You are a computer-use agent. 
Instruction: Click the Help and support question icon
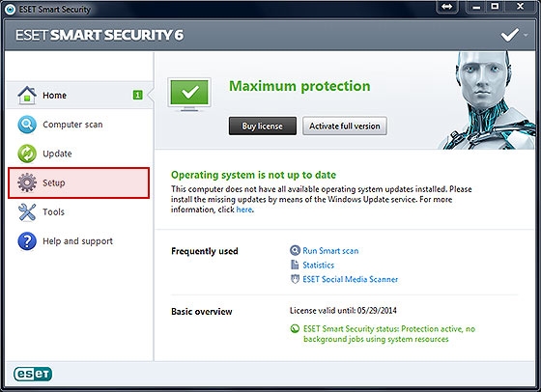[x=27, y=241]
